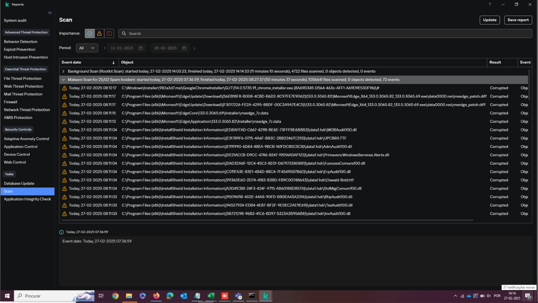
Task: Open Firewall report
Action: point(10,102)
